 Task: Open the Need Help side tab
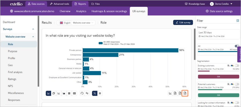click(x=239, y=54)
